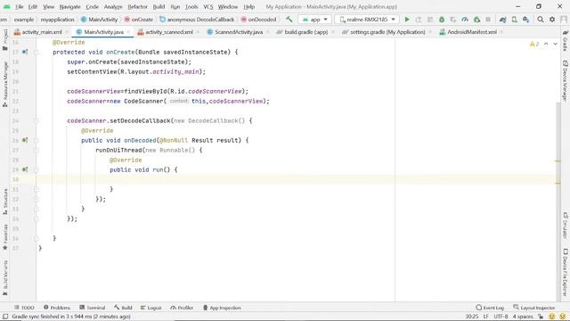Image resolution: width=570 pixels, height=321 pixels.
Task: Open the Project tool window side tab
Action: pyautogui.click(x=5, y=40)
